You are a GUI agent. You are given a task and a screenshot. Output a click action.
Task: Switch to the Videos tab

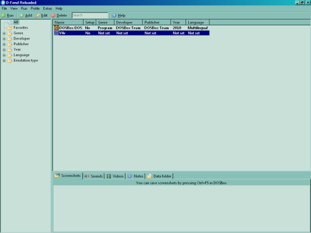coord(115,176)
